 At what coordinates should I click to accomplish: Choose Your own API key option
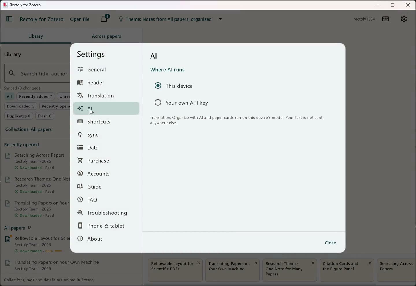click(x=158, y=103)
